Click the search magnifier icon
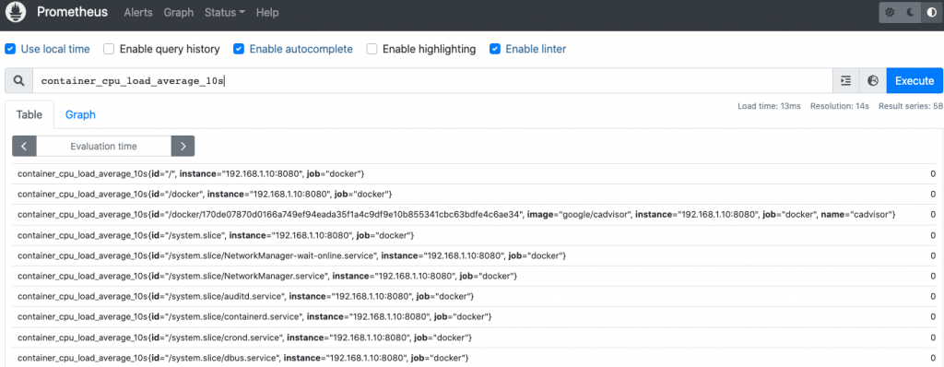 [18, 81]
